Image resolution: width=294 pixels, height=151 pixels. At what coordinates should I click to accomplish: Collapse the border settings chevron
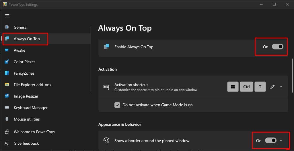pos(281,140)
